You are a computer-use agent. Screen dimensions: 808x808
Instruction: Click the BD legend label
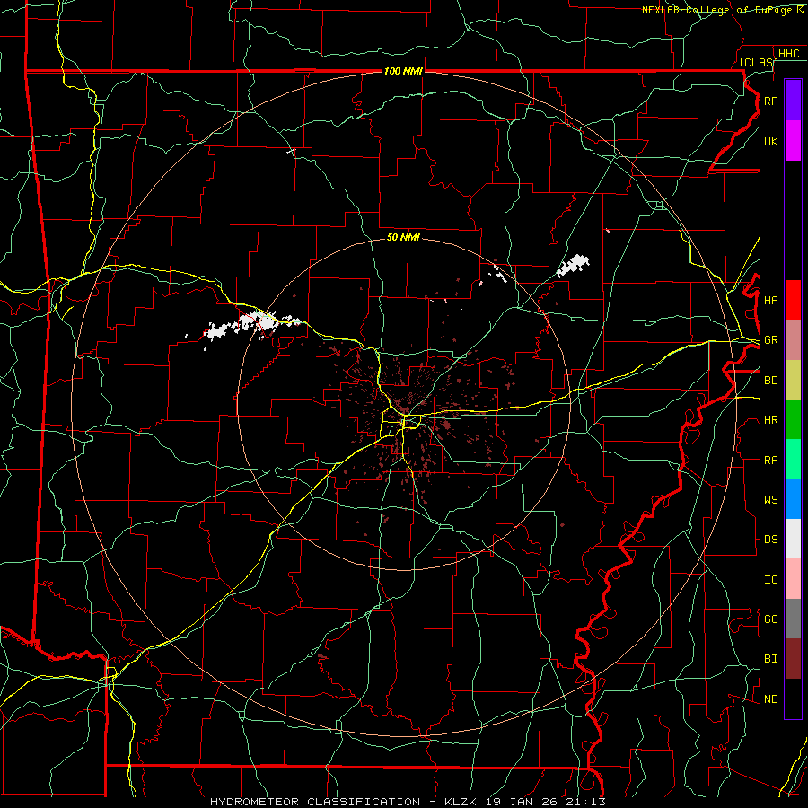(x=770, y=381)
